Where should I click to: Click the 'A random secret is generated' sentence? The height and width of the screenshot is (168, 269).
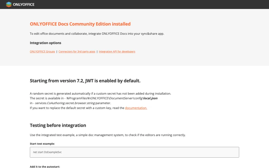point(100,94)
